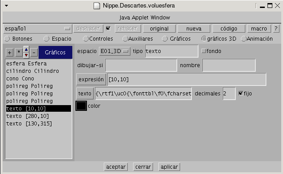Add a new graphic with the + button
Screen dimensions: 283x174
[10, 53]
